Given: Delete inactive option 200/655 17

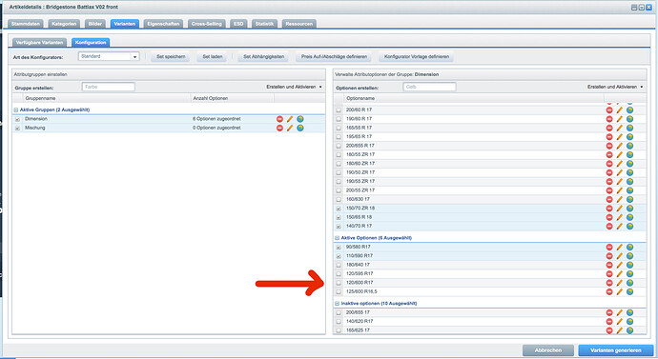Looking at the screenshot, I should 609,312.
